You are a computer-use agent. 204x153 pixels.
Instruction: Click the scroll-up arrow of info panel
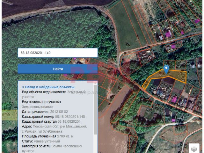click(95, 83)
